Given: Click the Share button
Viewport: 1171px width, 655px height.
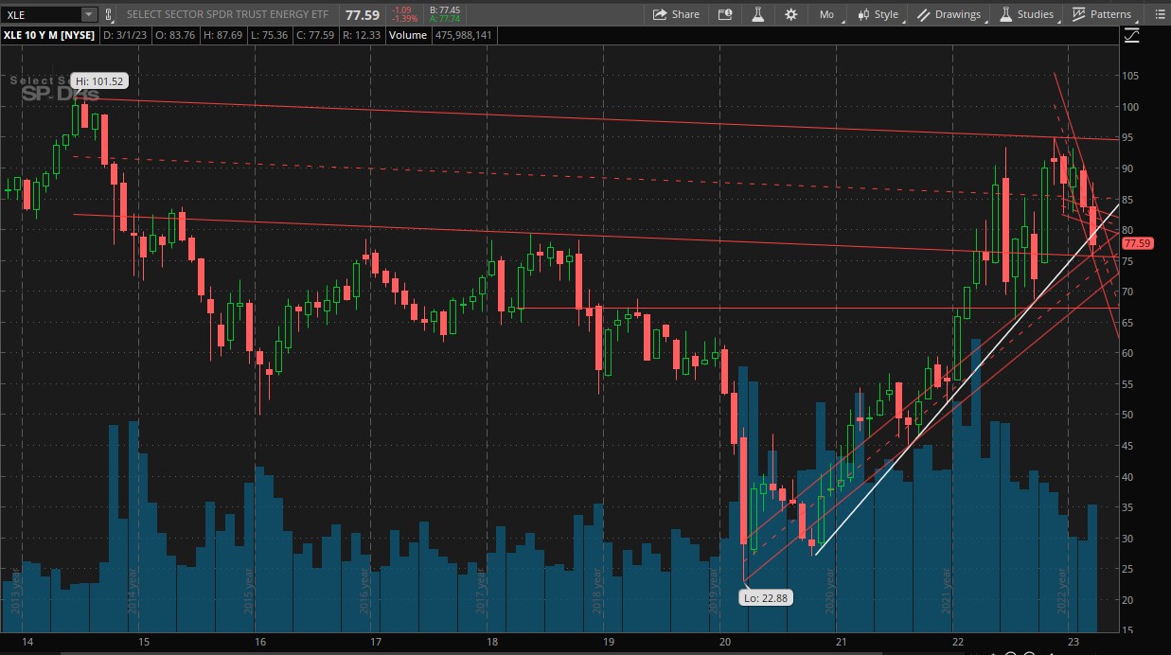Looking at the screenshot, I should pyautogui.click(x=676, y=14).
